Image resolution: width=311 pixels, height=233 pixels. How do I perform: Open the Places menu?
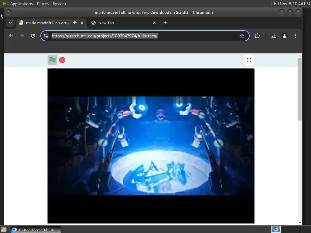pos(43,4)
